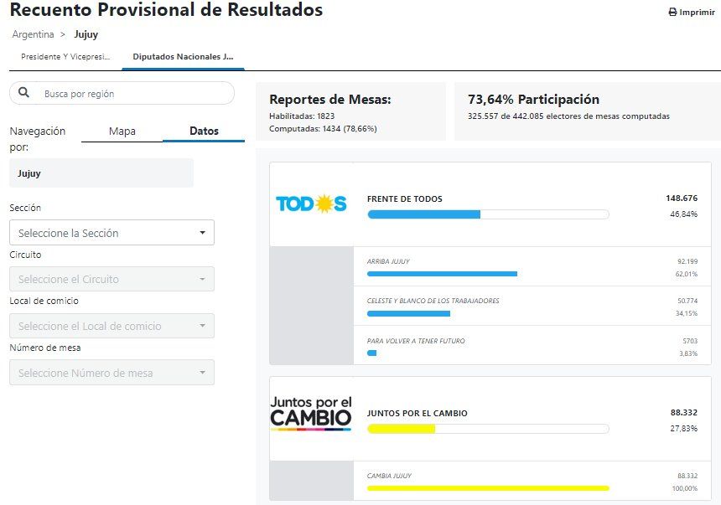Switch navigation to Datos view
This screenshot has width=721, height=505.
point(204,131)
